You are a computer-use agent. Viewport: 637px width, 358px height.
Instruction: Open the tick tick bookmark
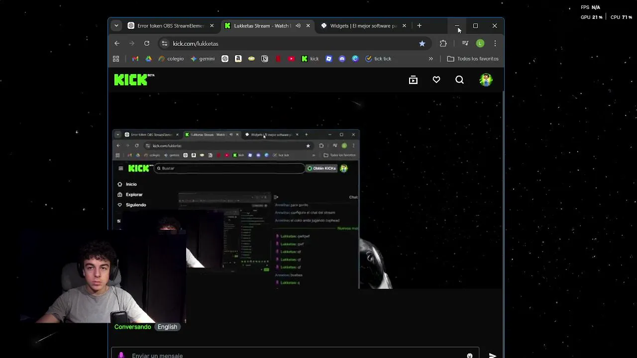click(x=378, y=59)
